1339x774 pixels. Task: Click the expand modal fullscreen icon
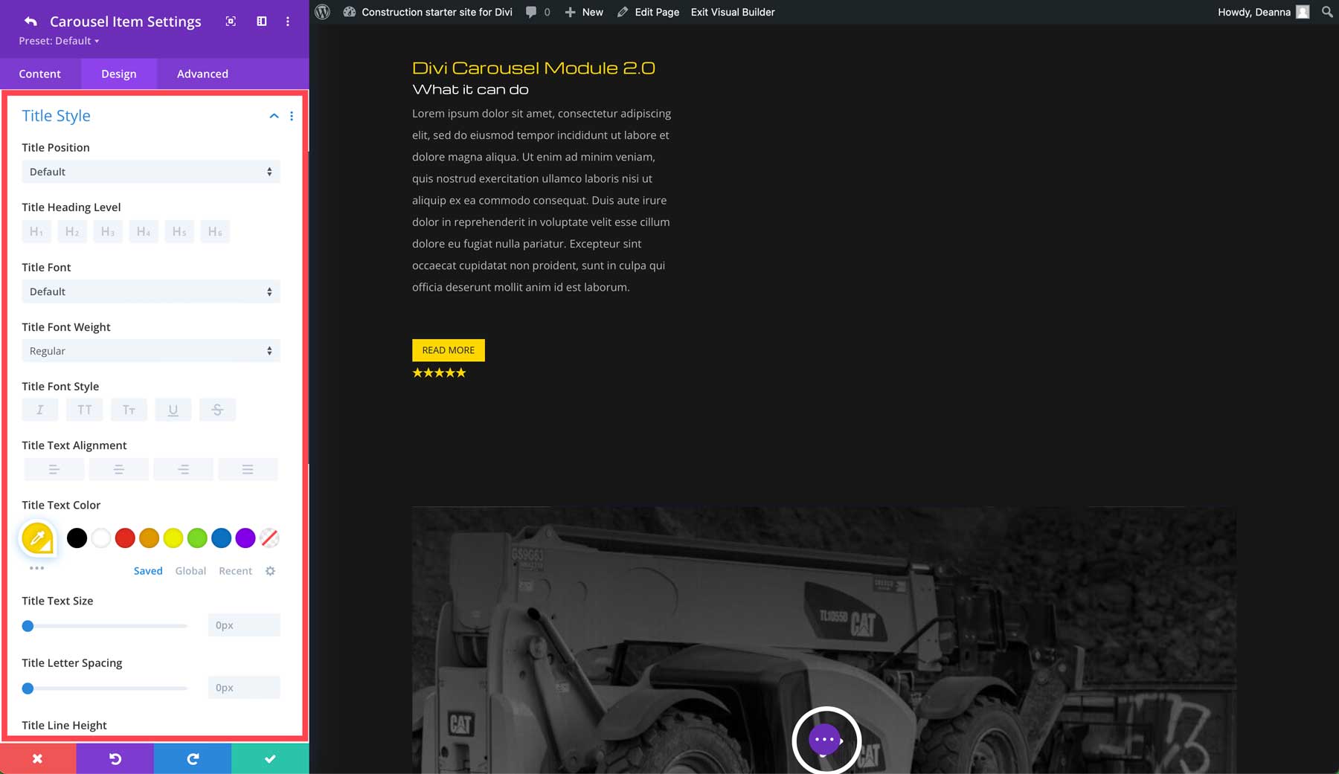pyautogui.click(x=231, y=22)
